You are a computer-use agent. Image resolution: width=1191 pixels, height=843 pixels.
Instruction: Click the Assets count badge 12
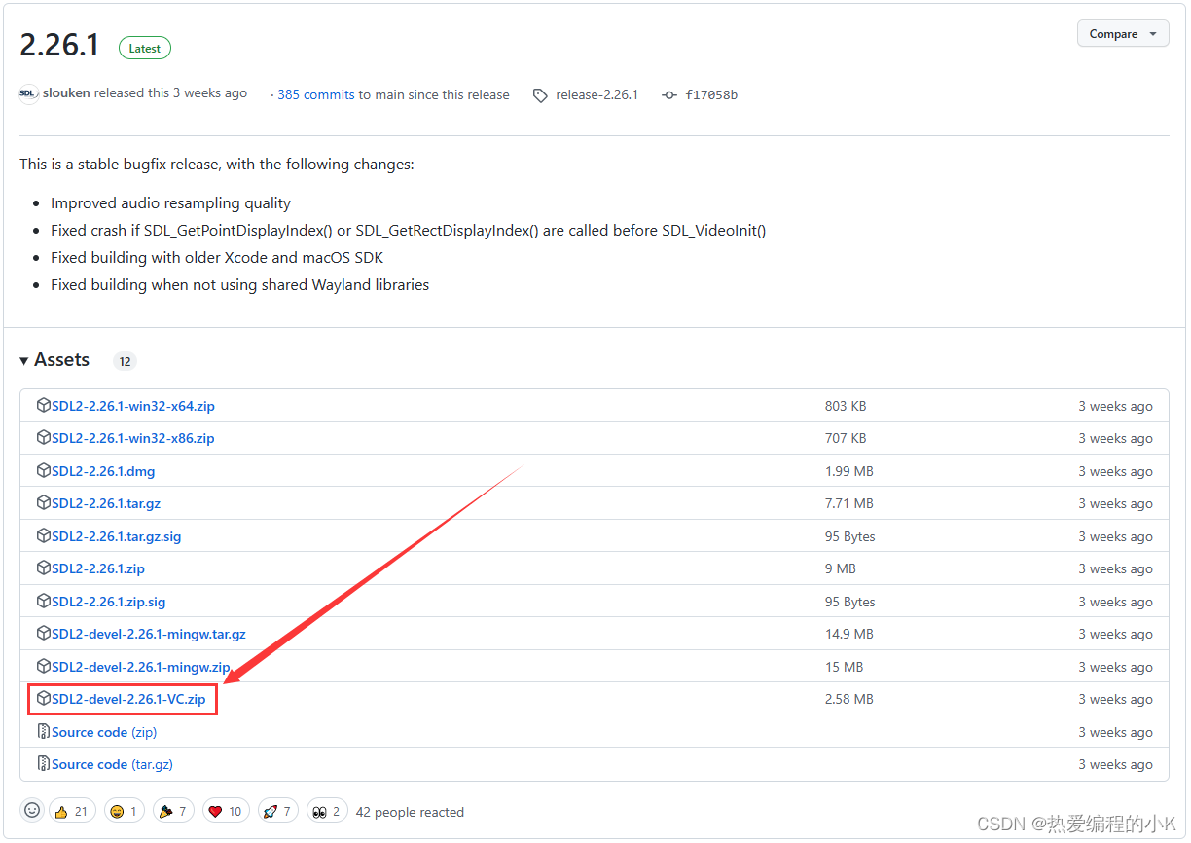coord(125,361)
